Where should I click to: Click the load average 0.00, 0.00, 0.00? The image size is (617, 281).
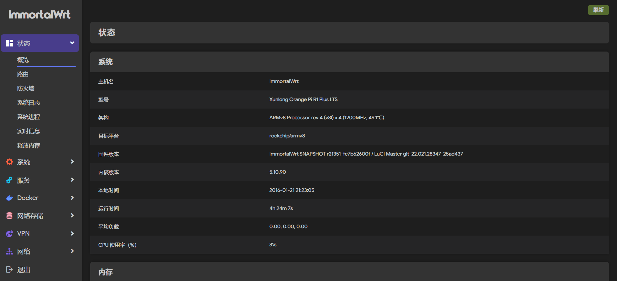pos(289,227)
